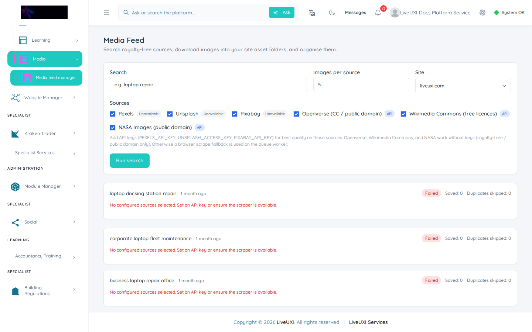Open the settings gear icon

pyautogui.click(x=482, y=13)
